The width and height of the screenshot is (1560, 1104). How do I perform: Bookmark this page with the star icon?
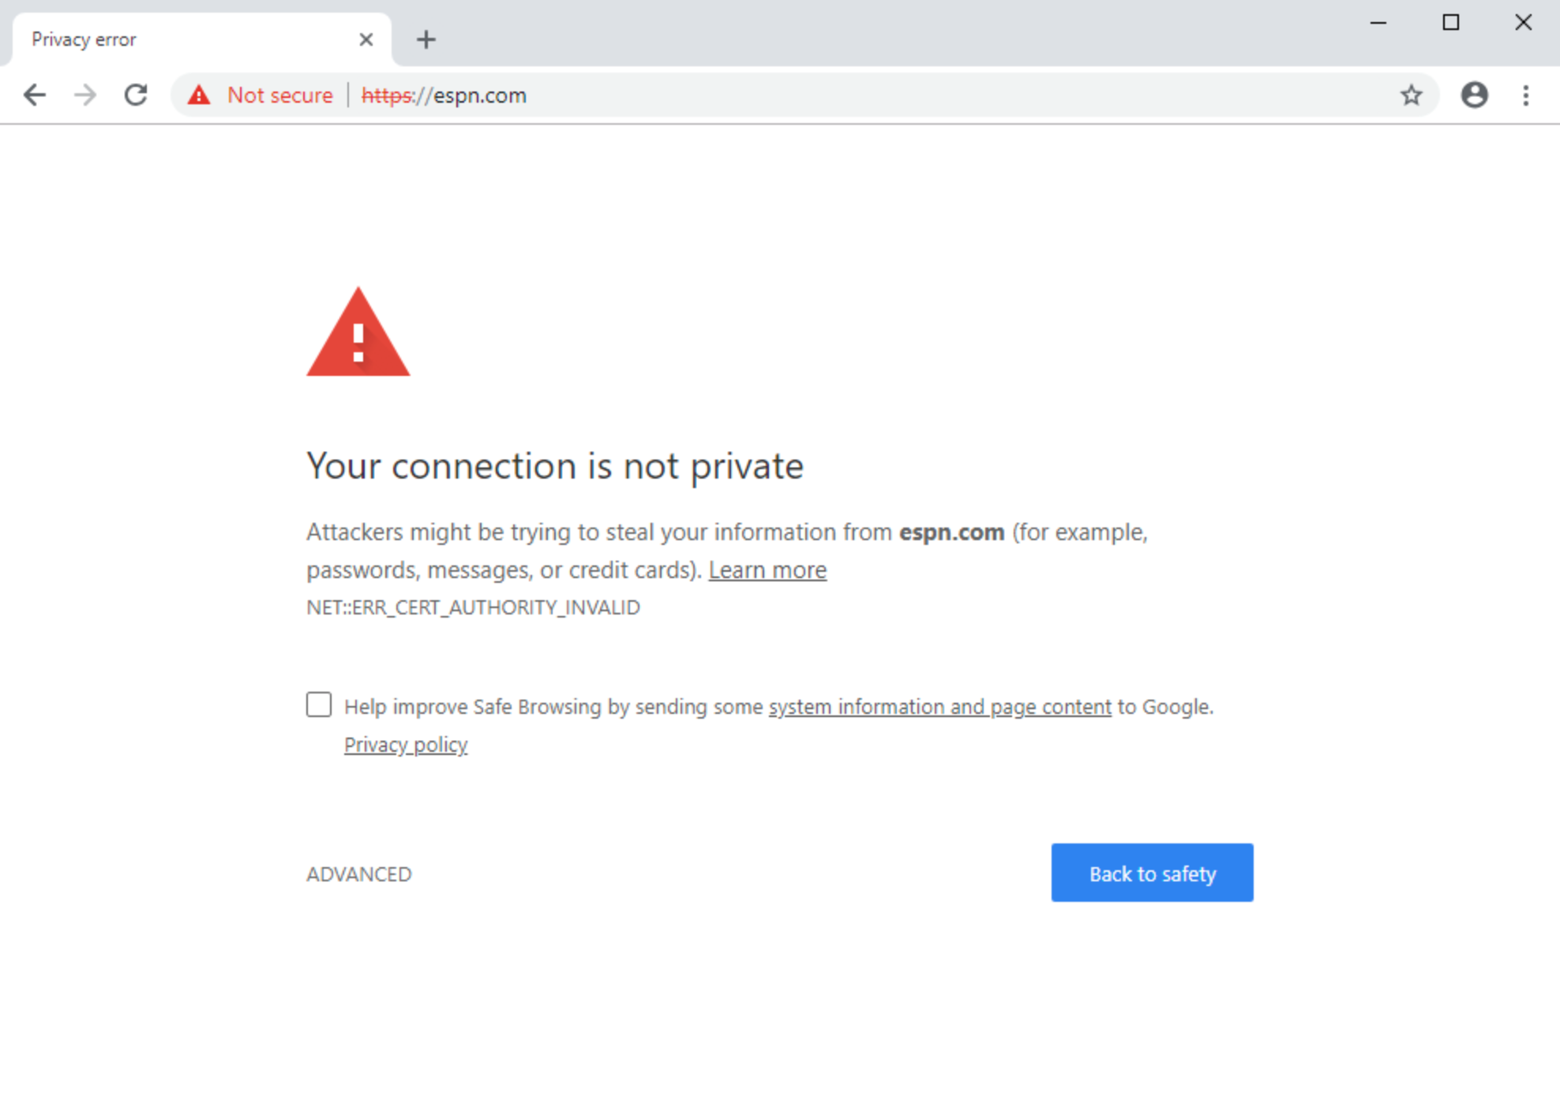pos(1412,96)
